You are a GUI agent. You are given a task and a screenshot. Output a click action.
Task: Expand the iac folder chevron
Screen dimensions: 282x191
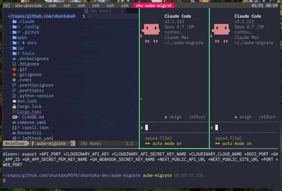10,48
